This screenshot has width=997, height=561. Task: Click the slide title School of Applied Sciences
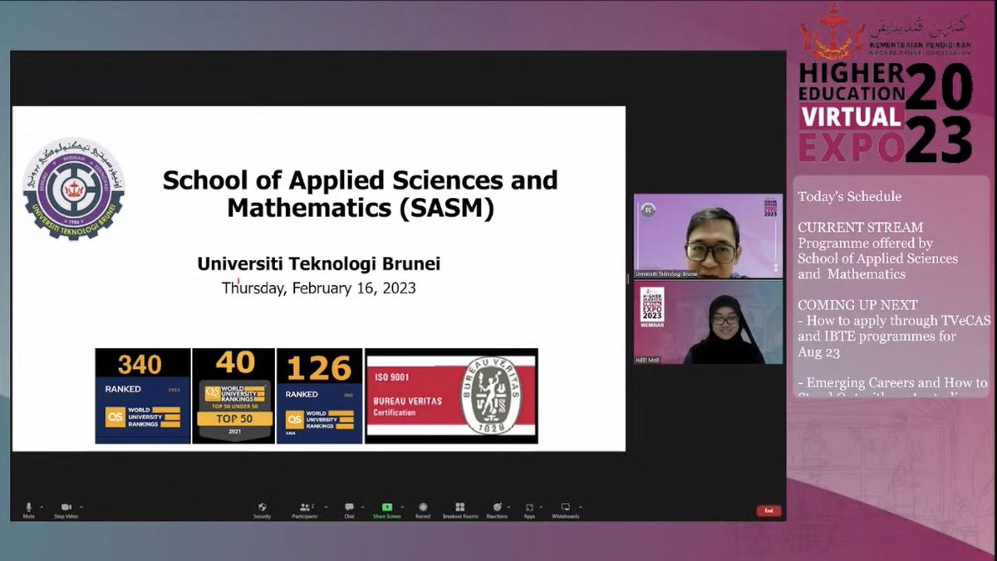point(361,194)
